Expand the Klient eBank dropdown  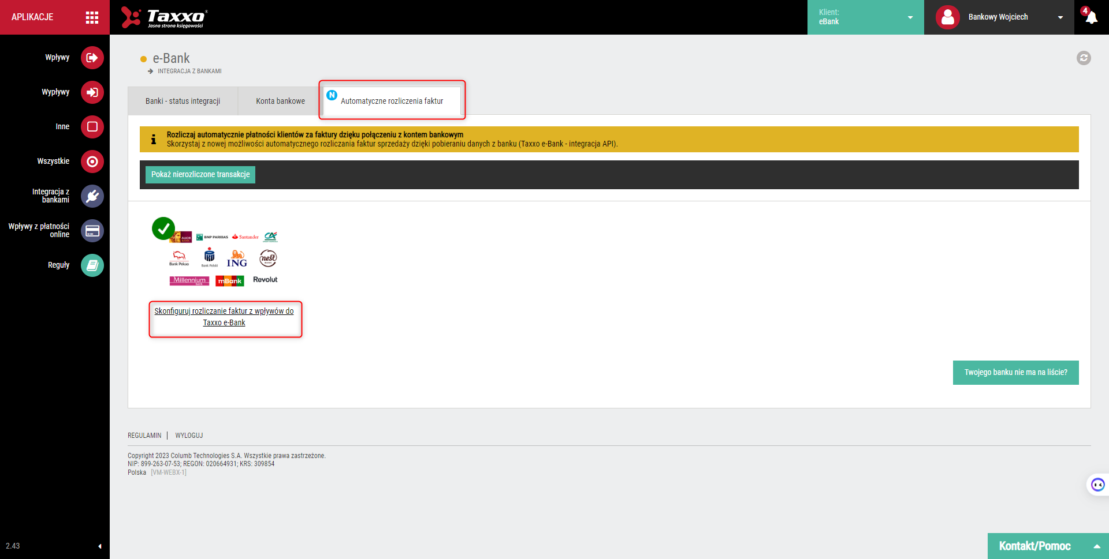865,17
